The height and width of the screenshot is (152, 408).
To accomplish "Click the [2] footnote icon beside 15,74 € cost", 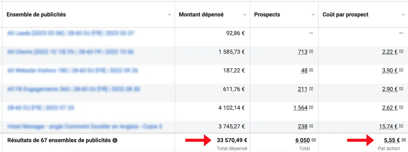I will point(401,127).
